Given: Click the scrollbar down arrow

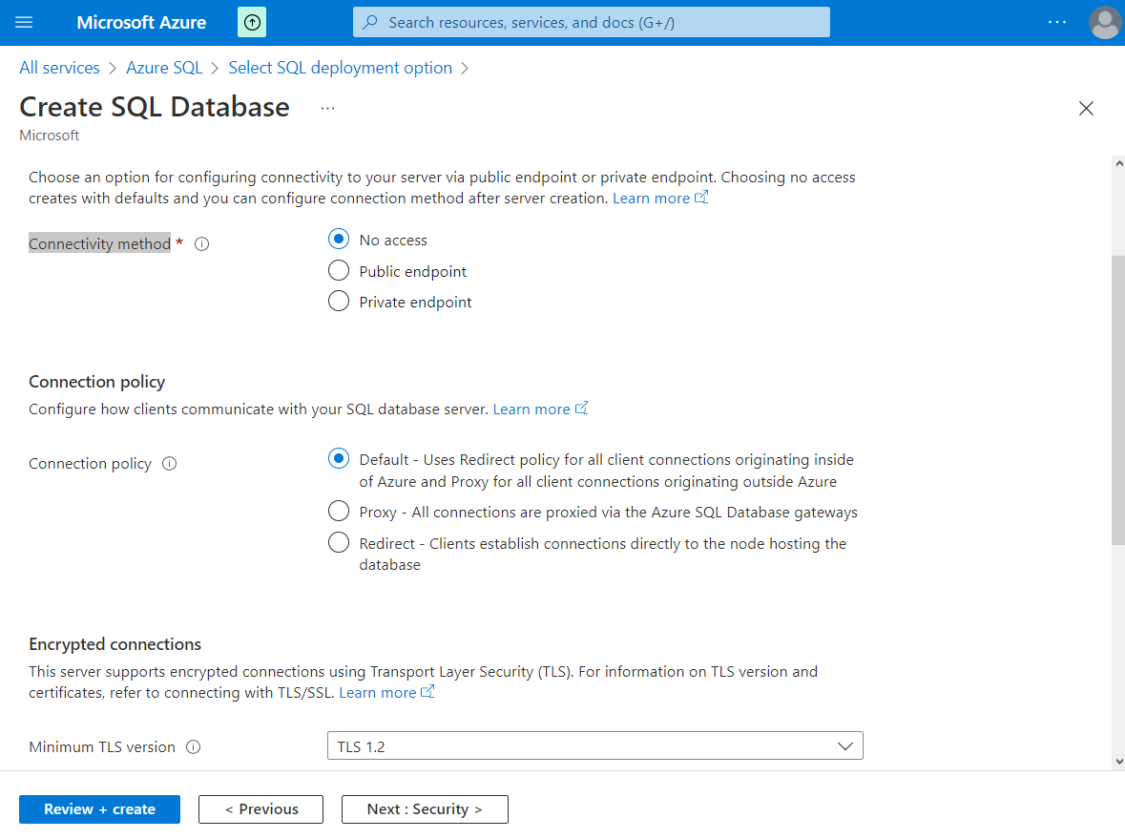Looking at the screenshot, I should click(1118, 762).
